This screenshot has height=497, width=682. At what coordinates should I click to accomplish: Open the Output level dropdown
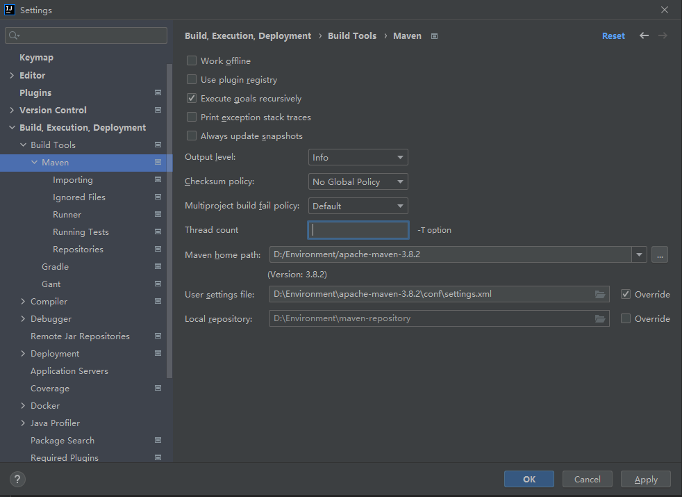coord(358,158)
